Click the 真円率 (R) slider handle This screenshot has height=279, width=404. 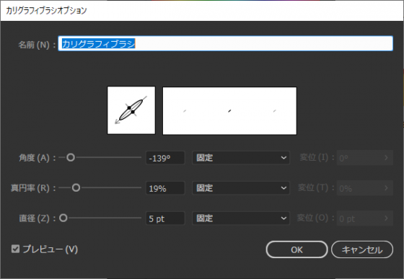click(76, 187)
